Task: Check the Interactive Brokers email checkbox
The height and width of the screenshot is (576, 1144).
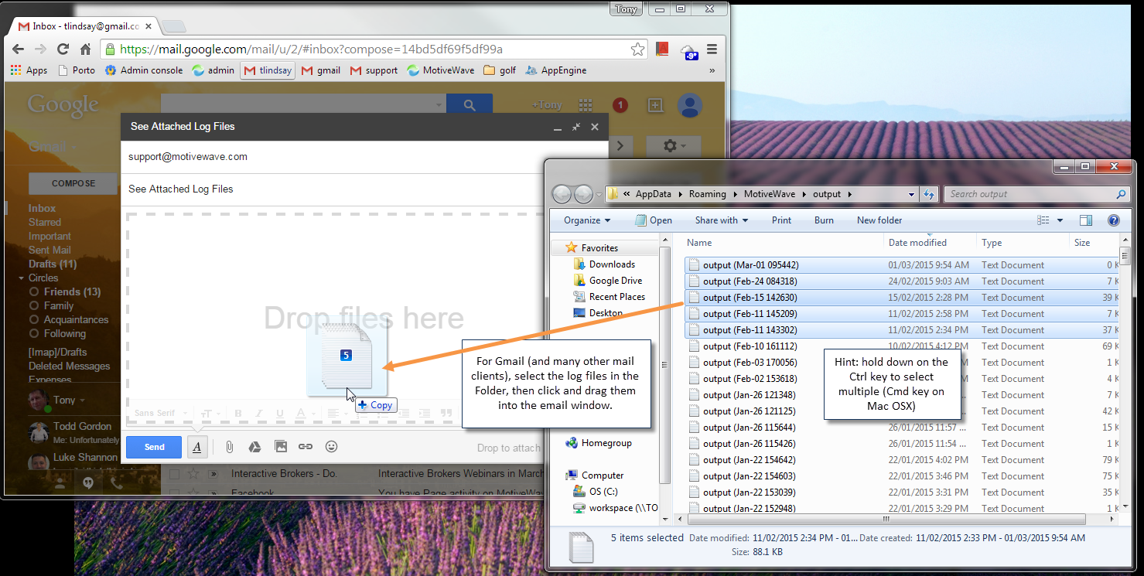Action: coord(175,474)
